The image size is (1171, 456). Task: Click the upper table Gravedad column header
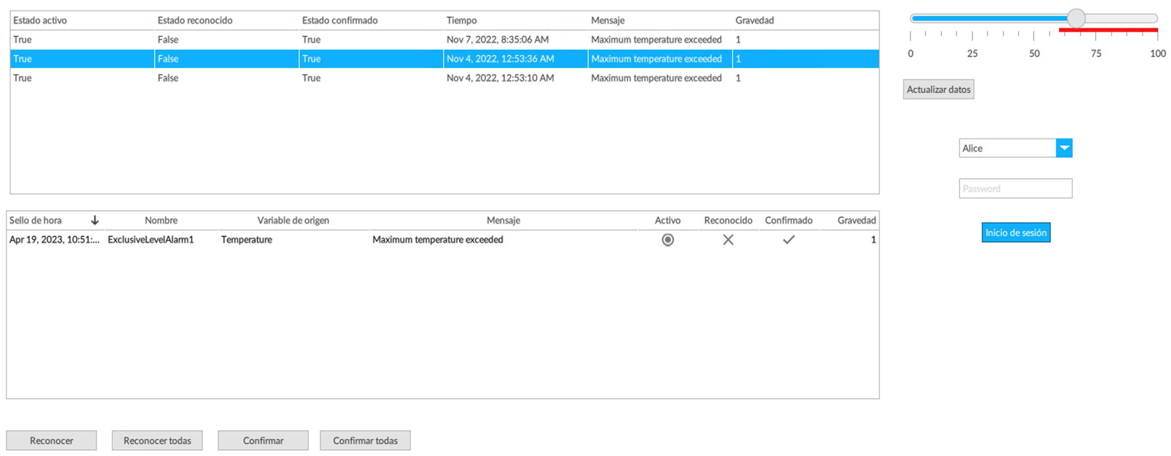tap(806, 20)
